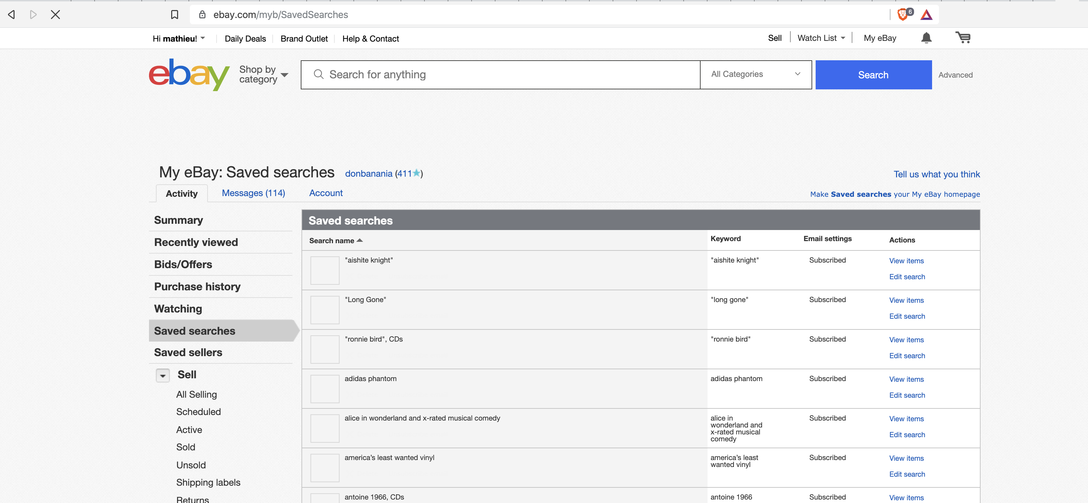The image size is (1088, 503).
Task: Open the shopping cart
Action: pyautogui.click(x=963, y=38)
